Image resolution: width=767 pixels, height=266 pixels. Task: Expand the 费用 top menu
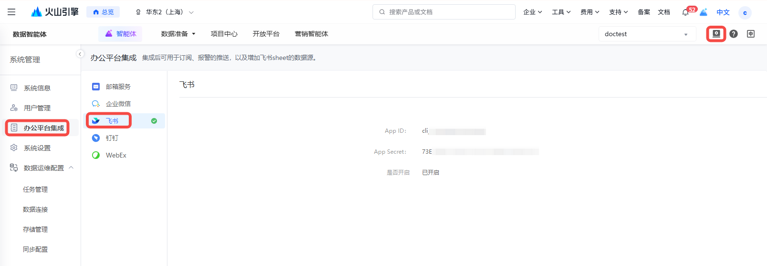(x=590, y=12)
